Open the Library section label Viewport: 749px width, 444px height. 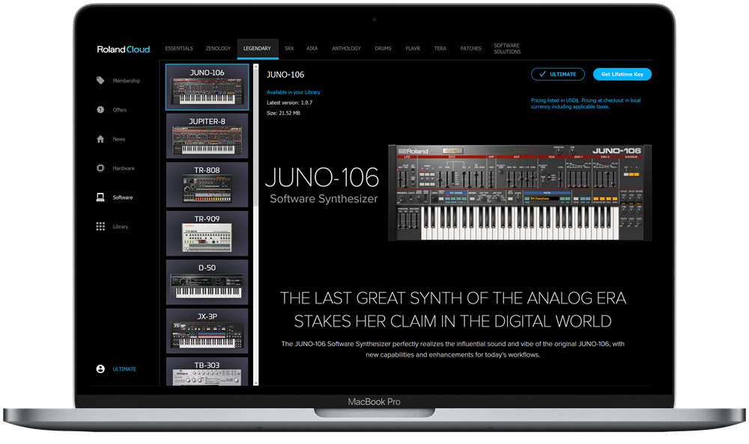(121, 226)
